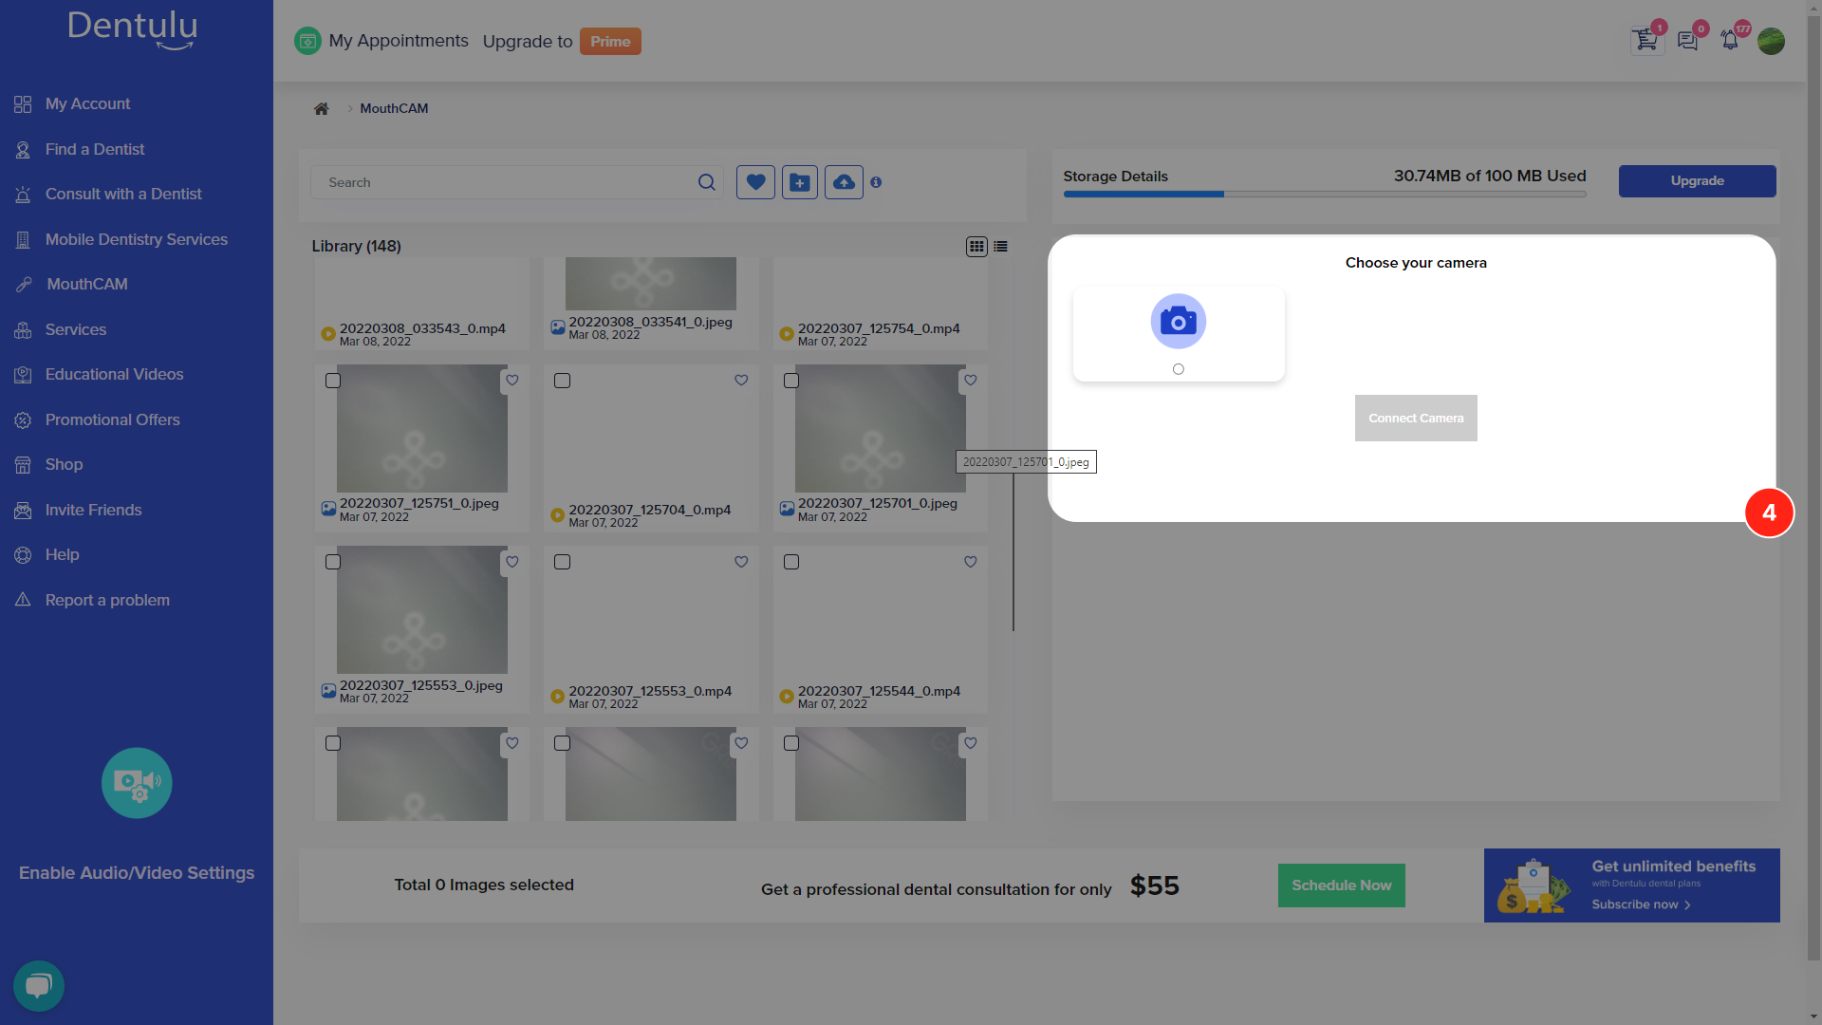This screenshot has width=1822, height=1025.
Task: Click file name 20220308_033543_0.mp4
Action: click(x=422, y=328)
